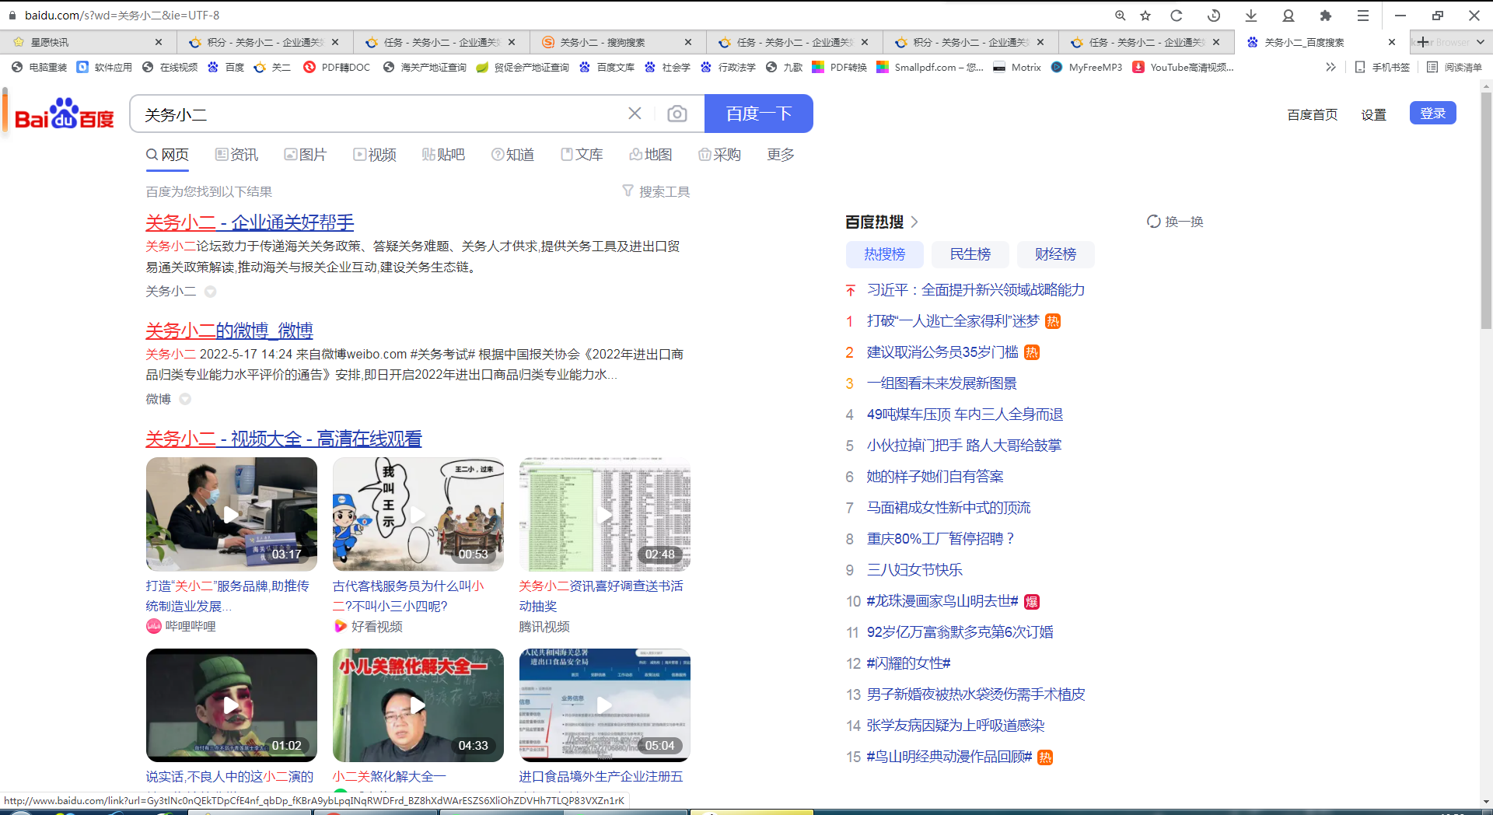Open 关务小二 - 视频大全 result
The image size is (1493, 815).
(284, 439)
